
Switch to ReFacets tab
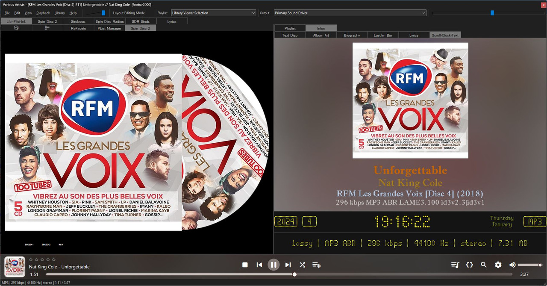79,28
